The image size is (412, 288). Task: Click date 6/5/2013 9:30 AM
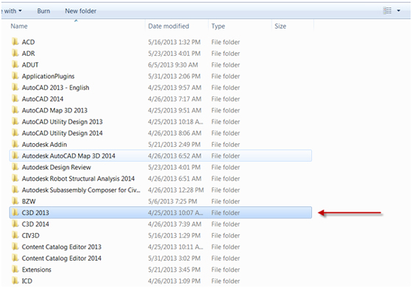tap(173, 65)
